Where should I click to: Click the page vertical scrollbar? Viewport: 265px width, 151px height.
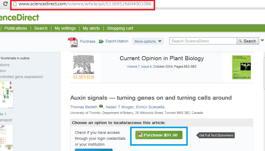tap(264, 73)
